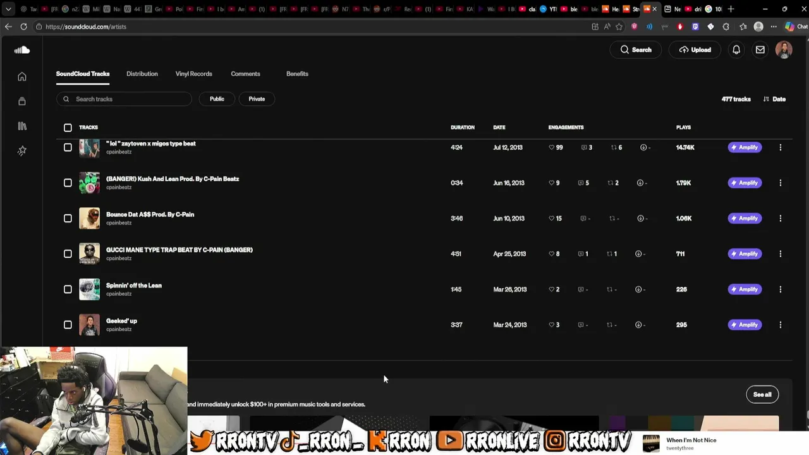Open the library books sidebar icon
Screen dimensions: 809x455
click(x=22, y=126)
